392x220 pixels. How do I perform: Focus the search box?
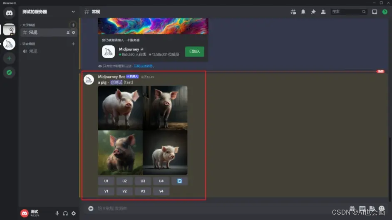pos(349,12)
